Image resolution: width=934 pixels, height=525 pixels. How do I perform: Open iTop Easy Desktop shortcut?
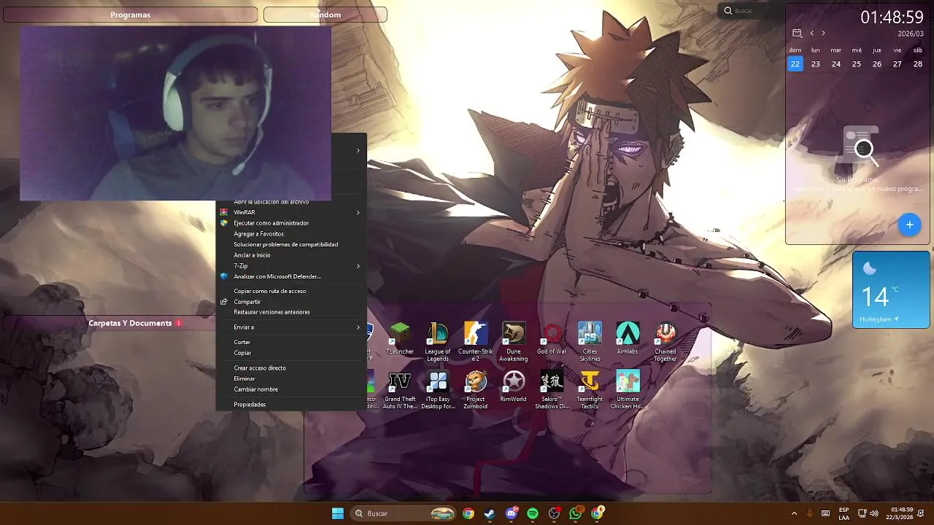[438, 389]
